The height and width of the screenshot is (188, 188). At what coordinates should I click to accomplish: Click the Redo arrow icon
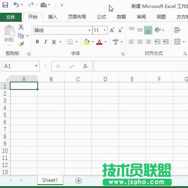click(x=31, y=5)
